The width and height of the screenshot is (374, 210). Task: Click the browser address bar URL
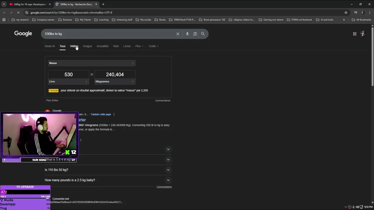[x=71, y=13]
